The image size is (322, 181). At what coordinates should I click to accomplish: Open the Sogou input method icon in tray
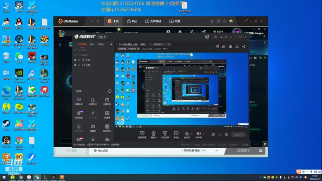pos(299,171)
